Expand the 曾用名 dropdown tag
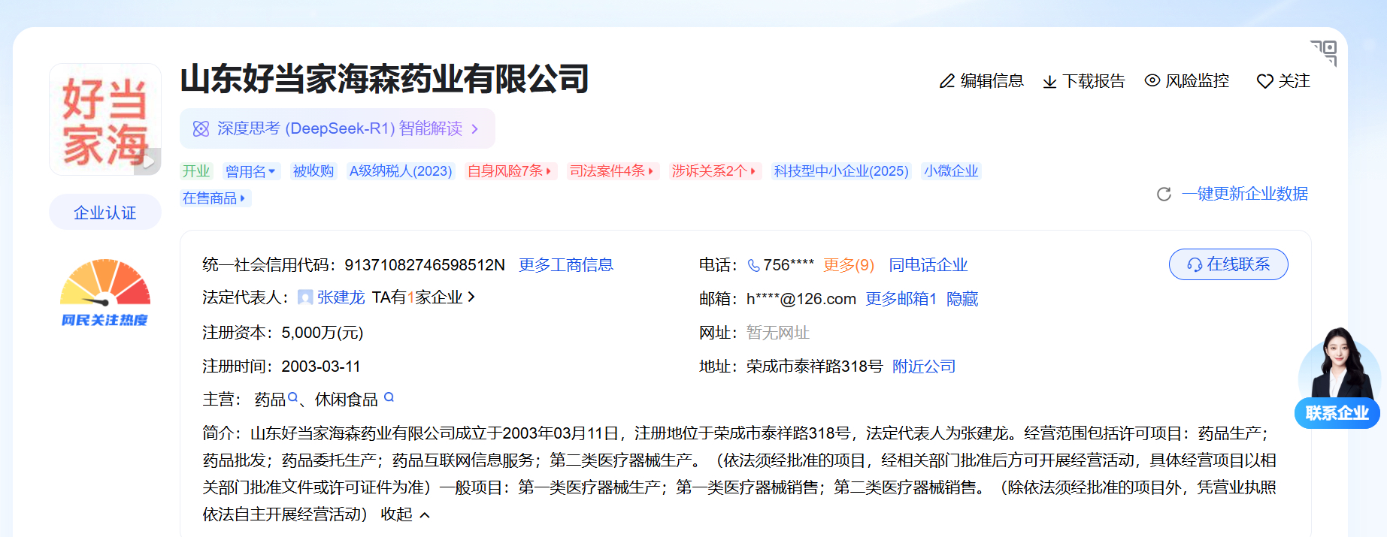 click(251, 171)
